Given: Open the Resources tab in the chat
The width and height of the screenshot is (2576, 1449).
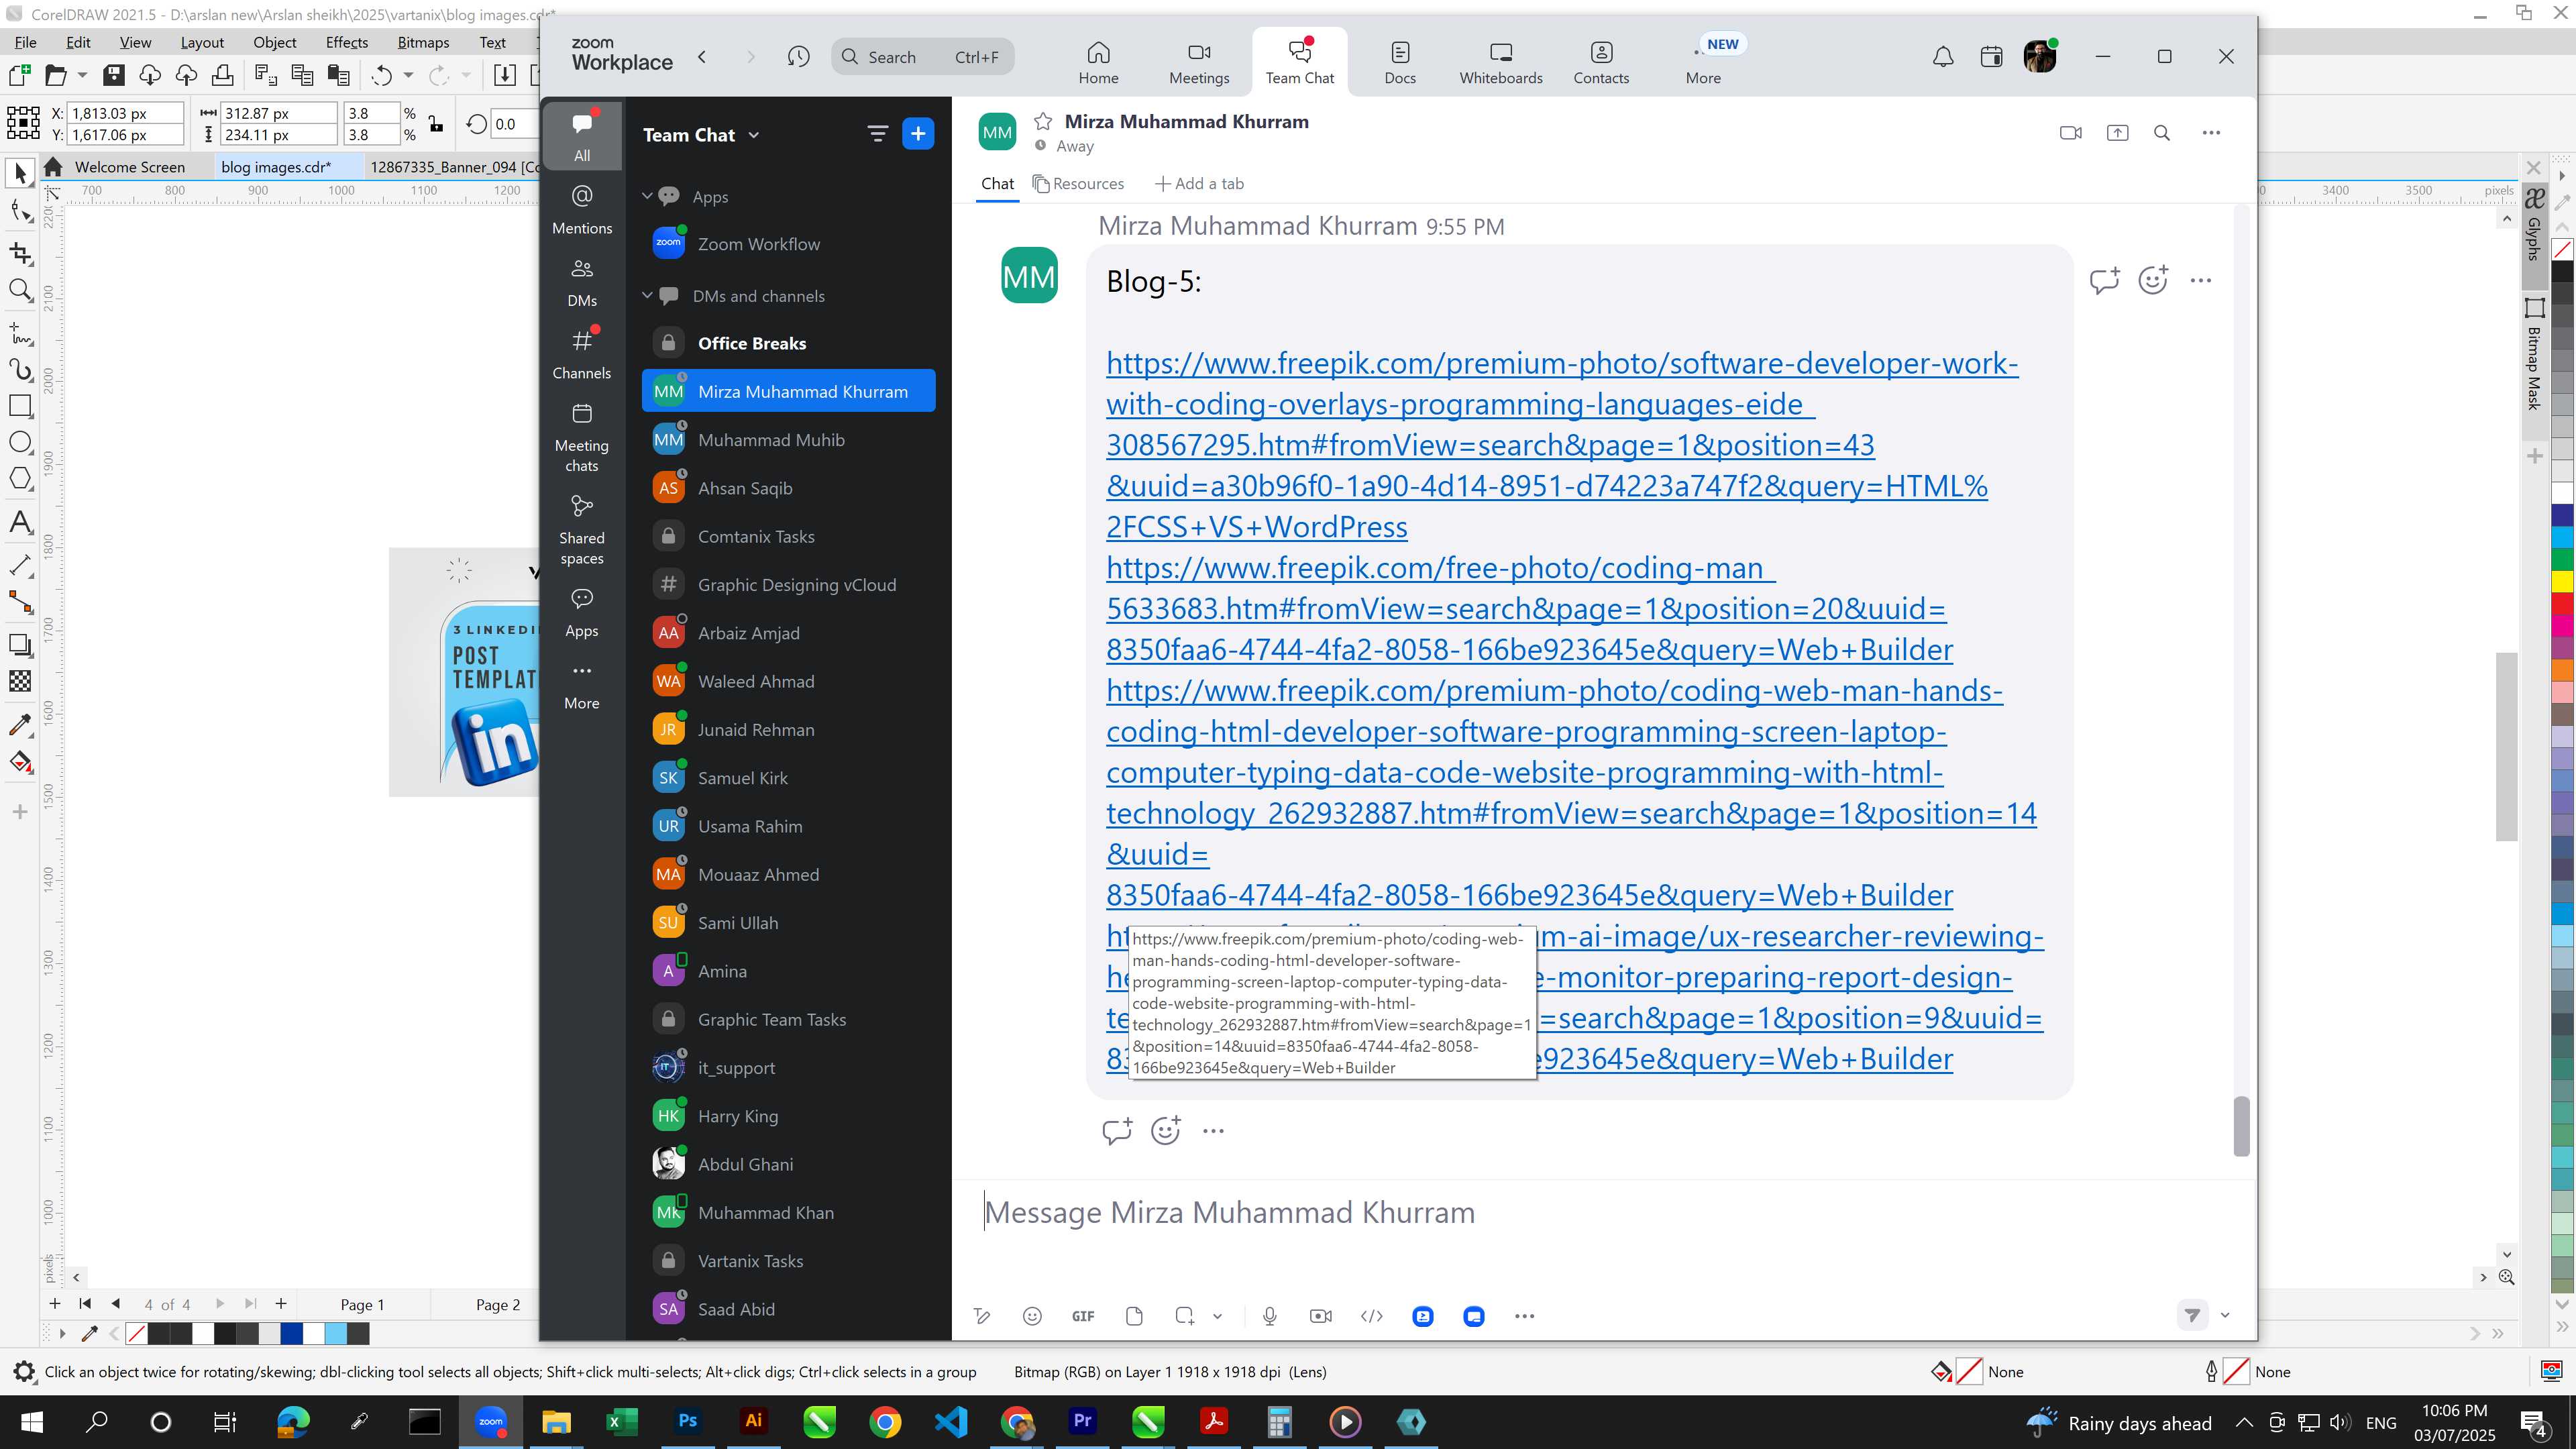Looking at the screenshot, I should click(1078, 184).
